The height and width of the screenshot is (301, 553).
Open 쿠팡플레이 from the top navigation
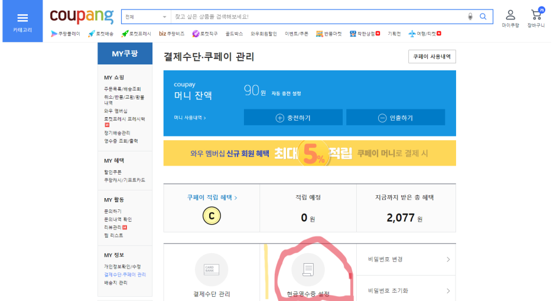coord(66,34)
